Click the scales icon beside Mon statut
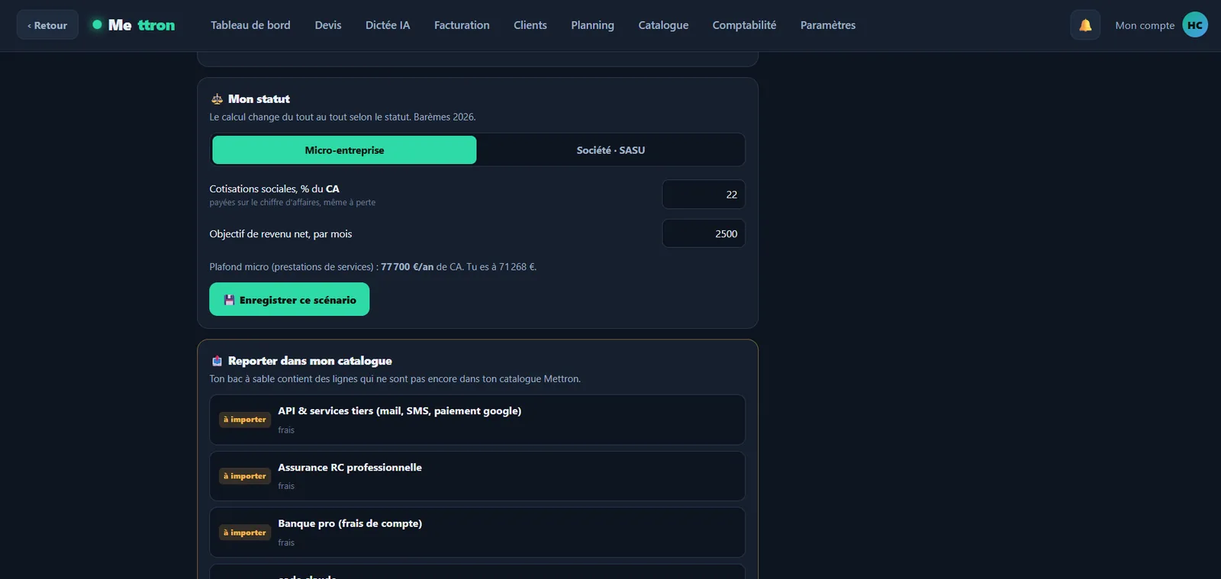This screenshot has width=1221, height=579. tap(217, 99)
